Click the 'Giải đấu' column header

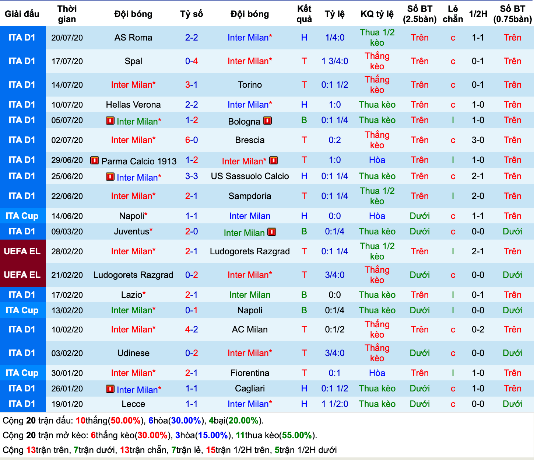pyautogui.click(x=22, y=14)
